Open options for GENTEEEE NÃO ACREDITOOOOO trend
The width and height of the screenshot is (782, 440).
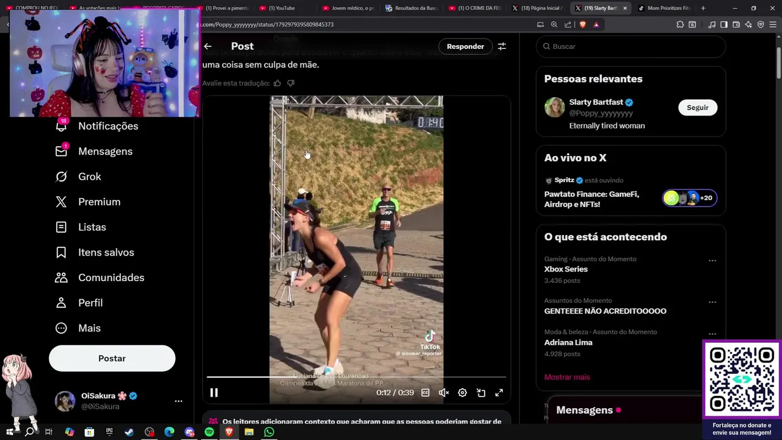[x=712, y=302]
